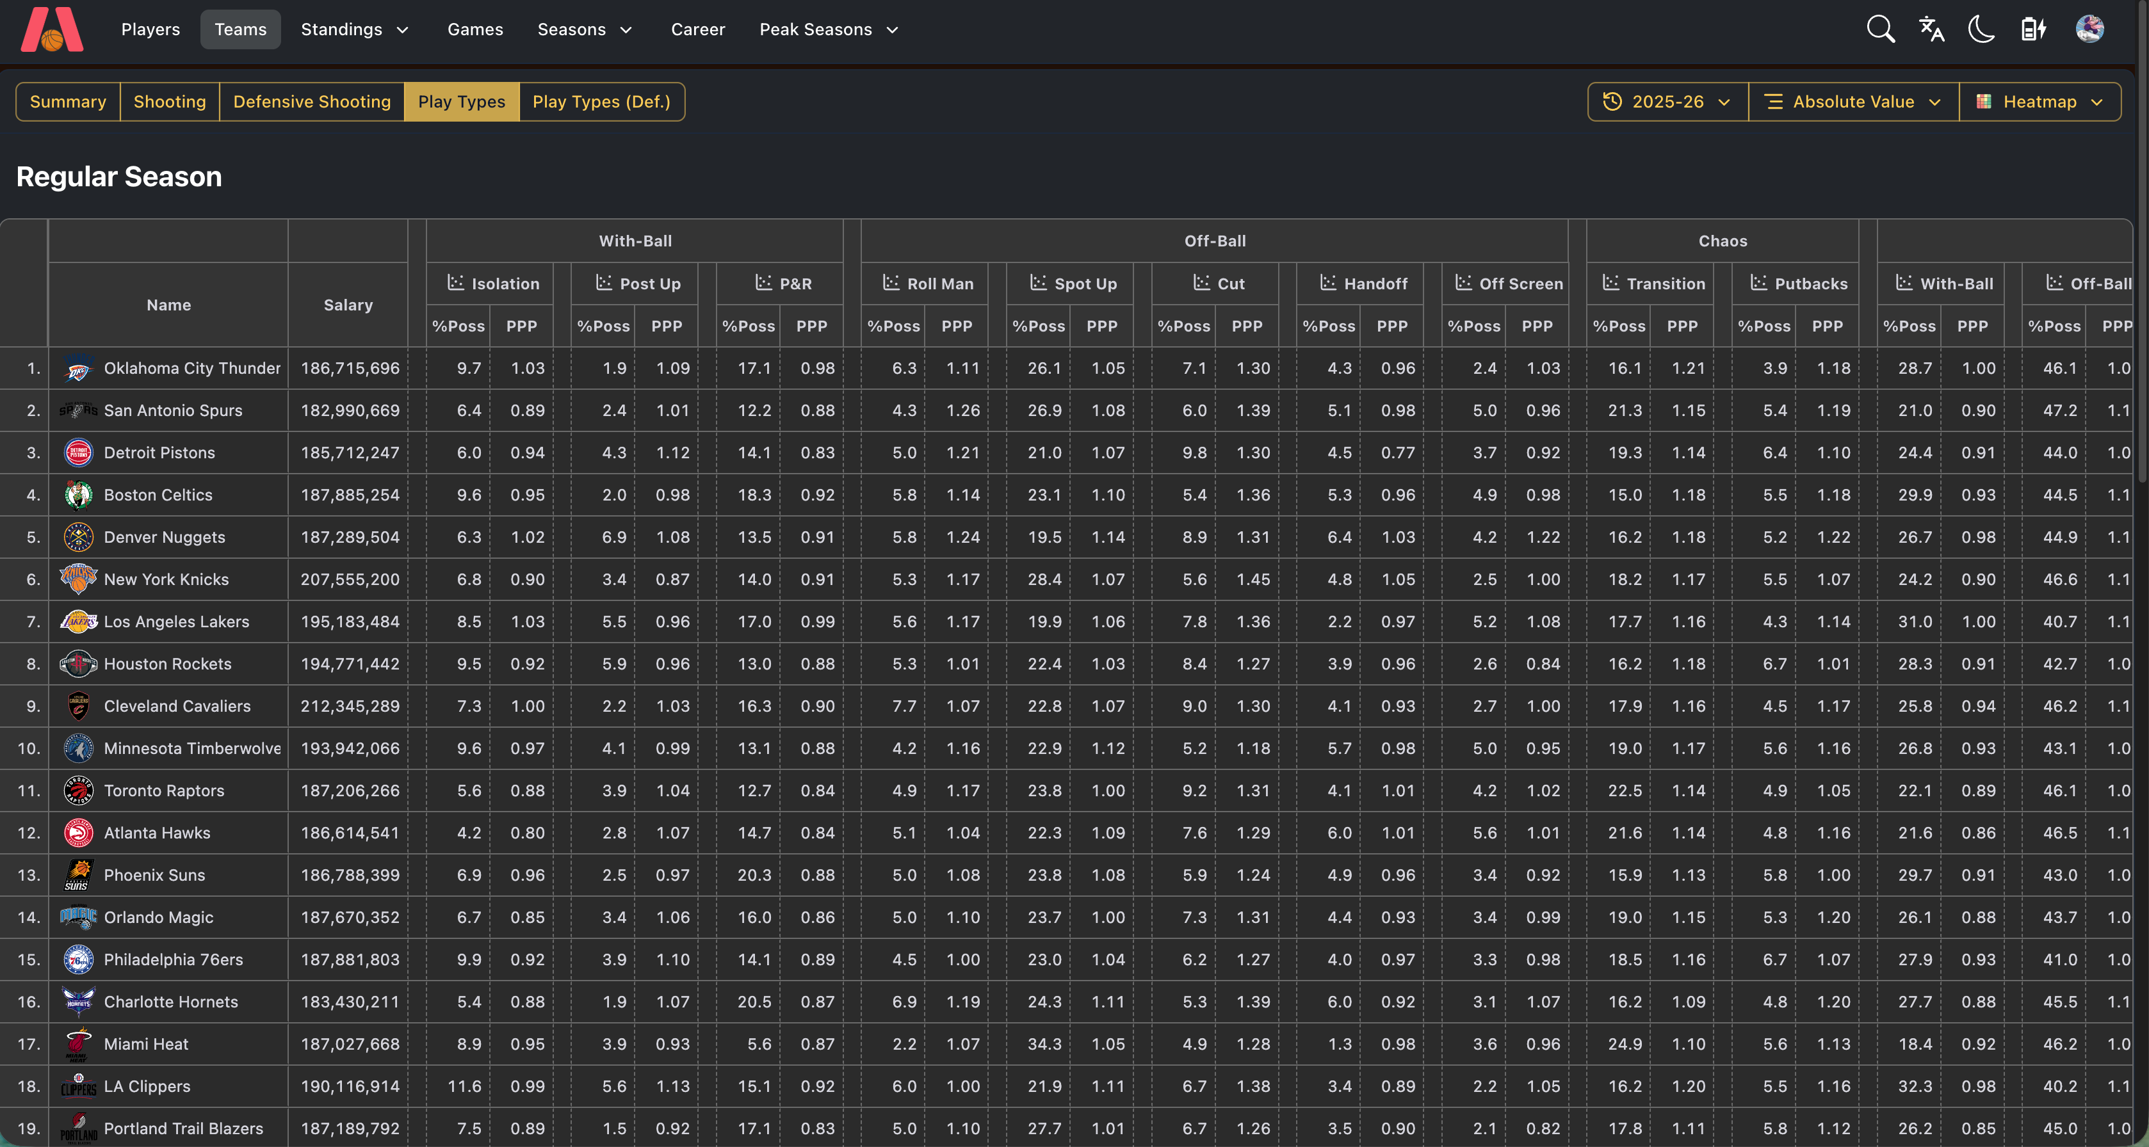This screenshot has height=1147, width=2149.
Task: Open the Charlotte Hornets team link
Action: 171,1002
